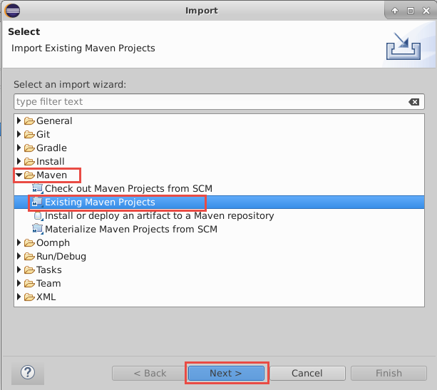This screenshot has width=437, height=390.
Task: Select the Tasks category label
Action: pyautogui.click(x=49, y=270)
